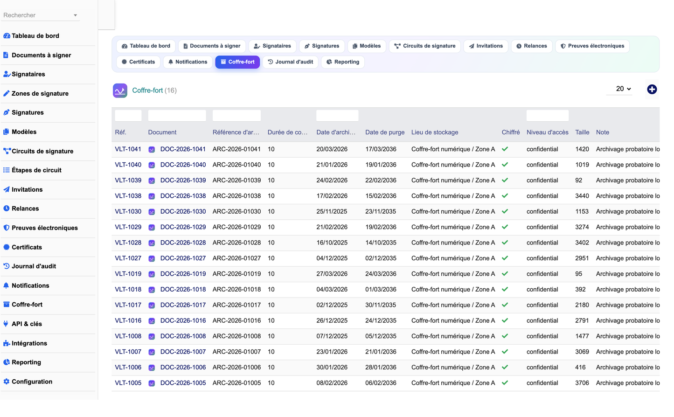674x417 pixels.
Task: Click the Document column filter field
Action: [x=177, y=116]
